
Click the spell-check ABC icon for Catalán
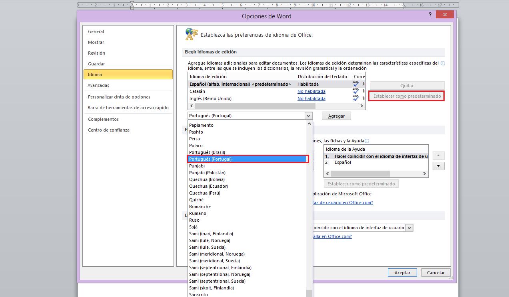356,91
